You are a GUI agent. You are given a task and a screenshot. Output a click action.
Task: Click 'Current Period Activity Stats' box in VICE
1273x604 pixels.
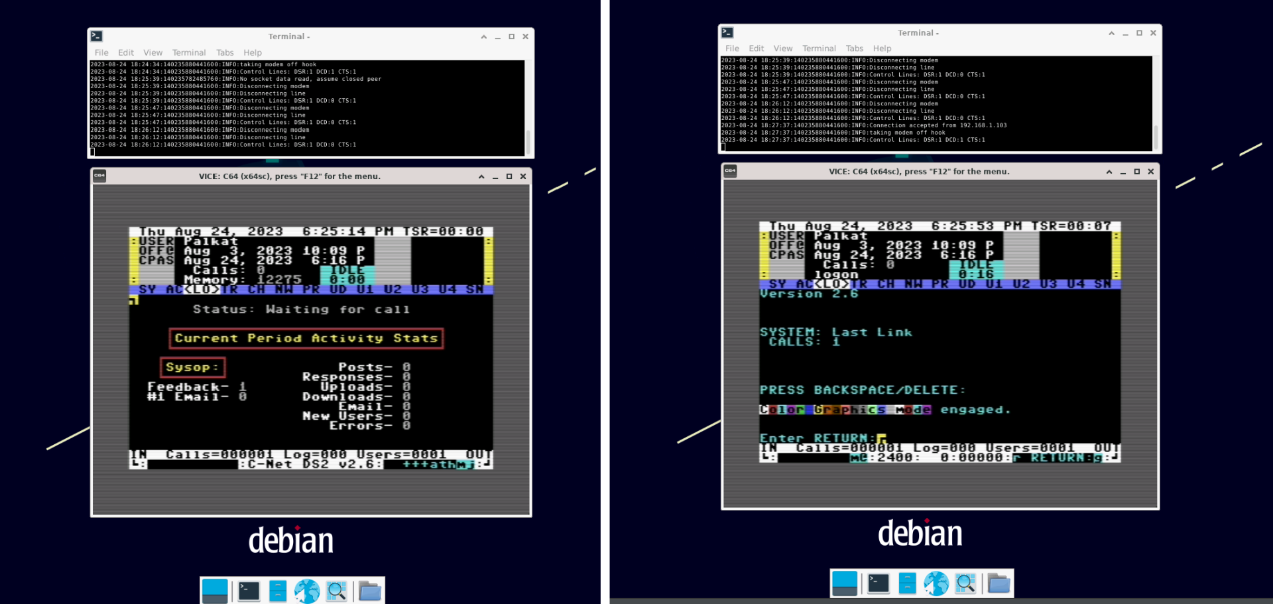(x=306, y=338)
